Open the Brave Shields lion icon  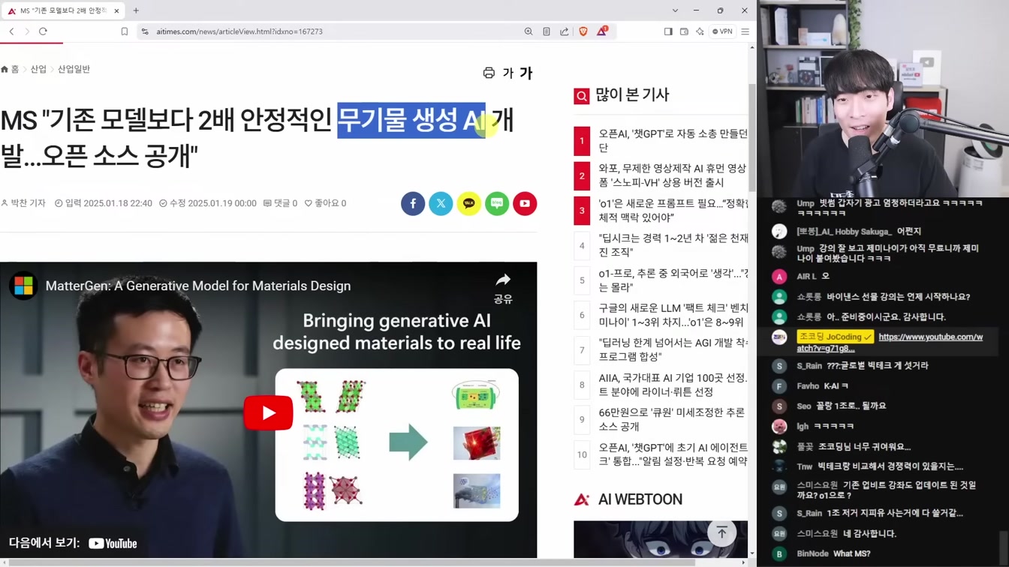coord(583,31)
